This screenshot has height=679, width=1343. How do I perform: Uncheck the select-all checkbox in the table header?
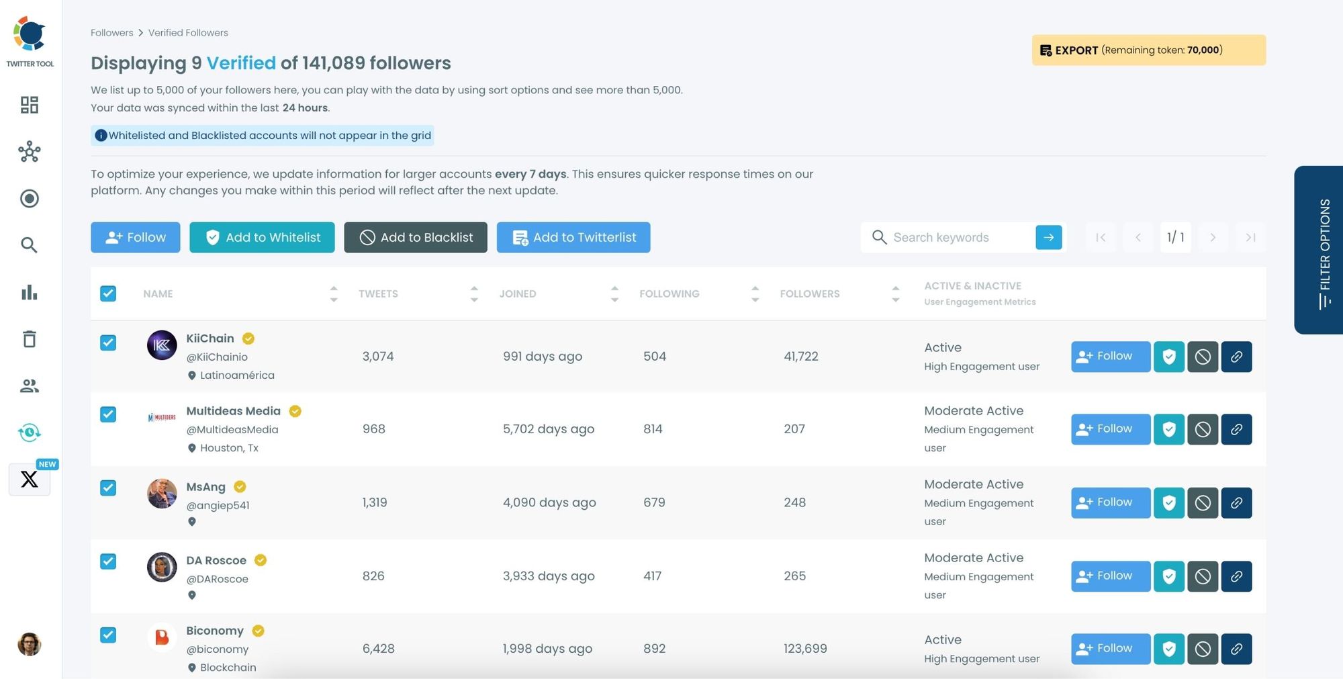(x=108, y=293)
